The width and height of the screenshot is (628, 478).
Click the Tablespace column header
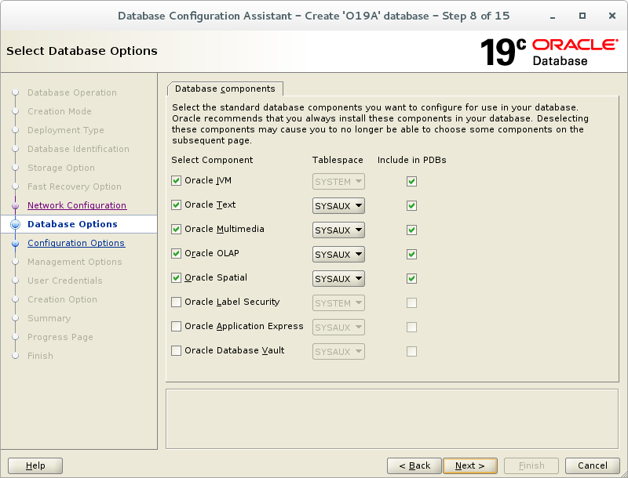tap(338, 160)
